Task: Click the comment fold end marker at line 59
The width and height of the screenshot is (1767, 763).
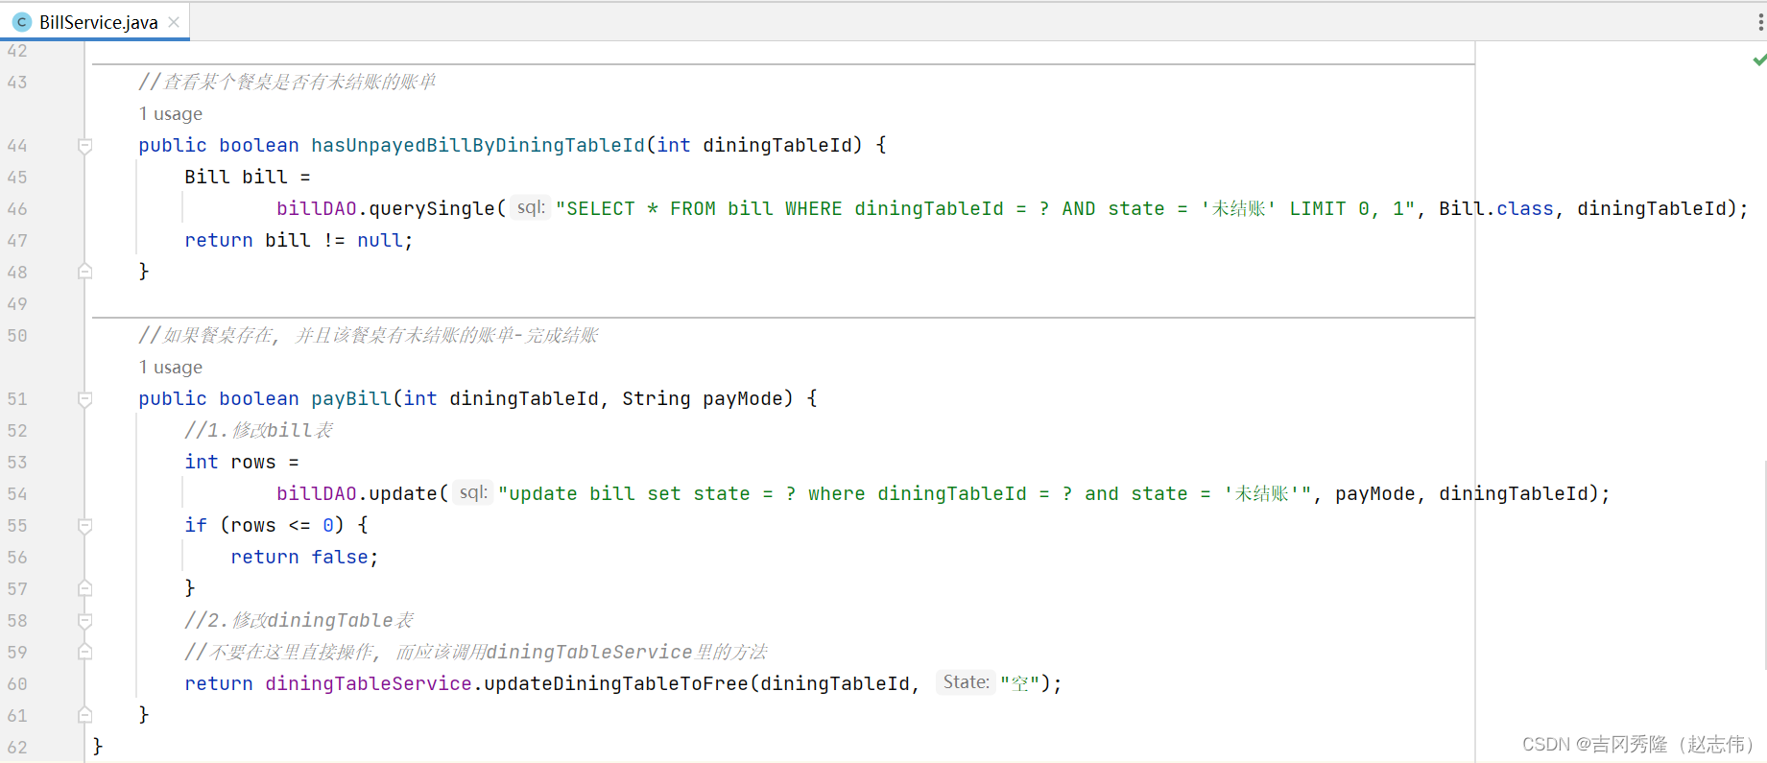Action: click(84, 652)
